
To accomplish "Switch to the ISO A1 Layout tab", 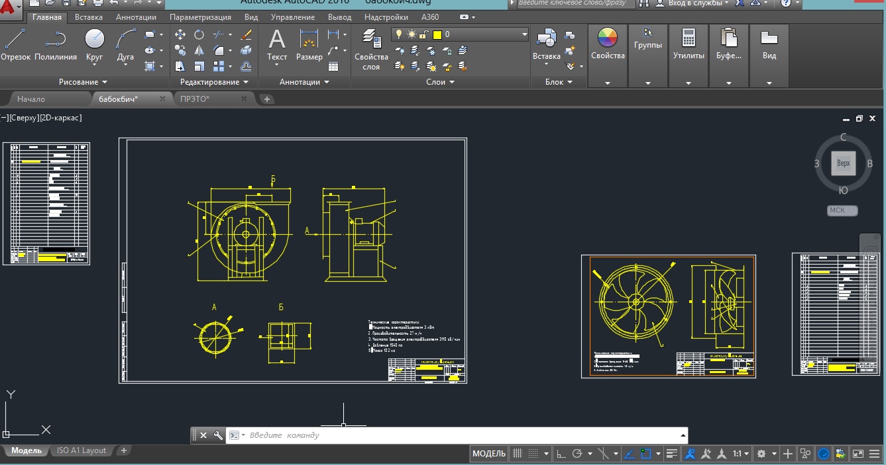I will click(82, 450).
